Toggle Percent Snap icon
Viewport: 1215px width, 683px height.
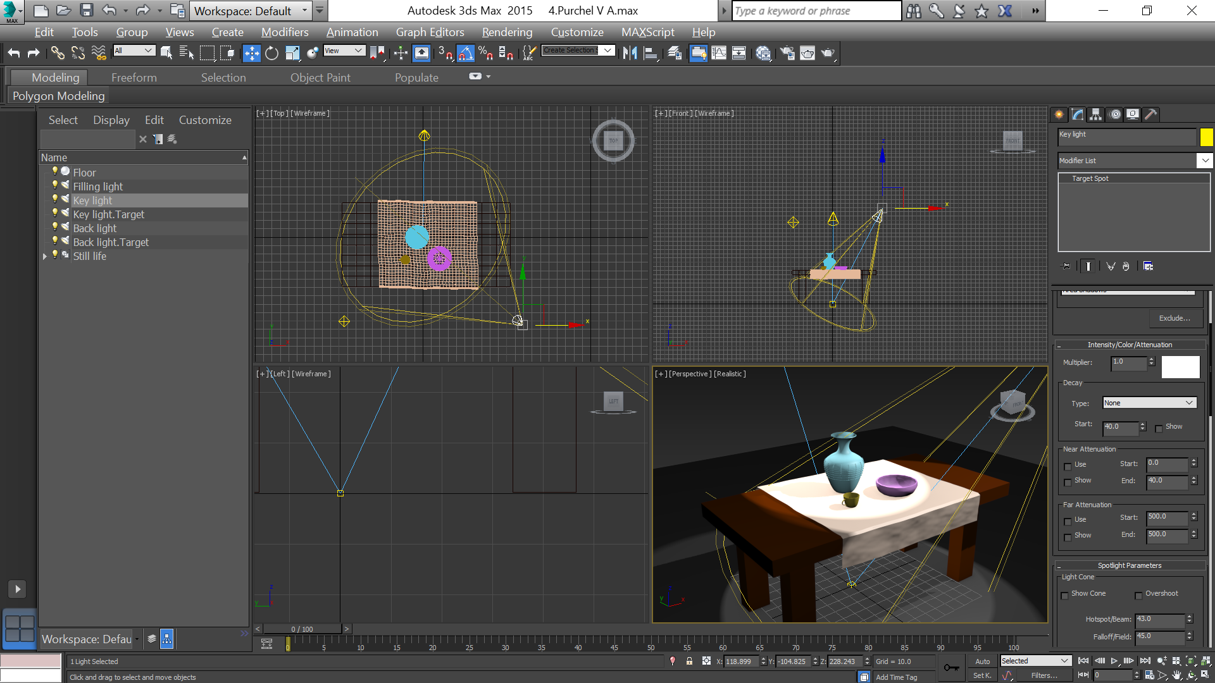(485, 53)
